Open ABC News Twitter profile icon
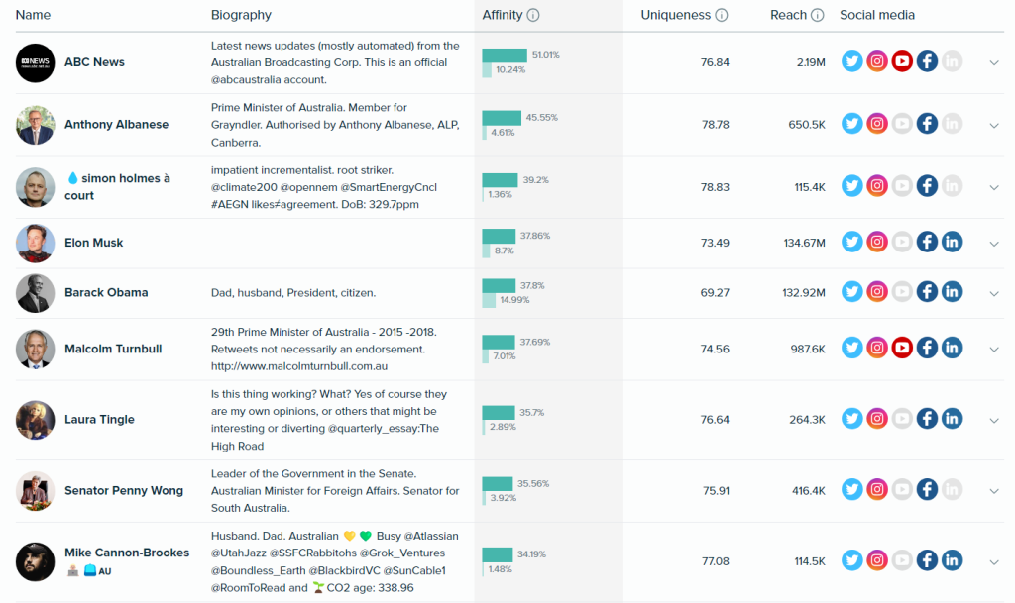 click(x=852, y=61)
